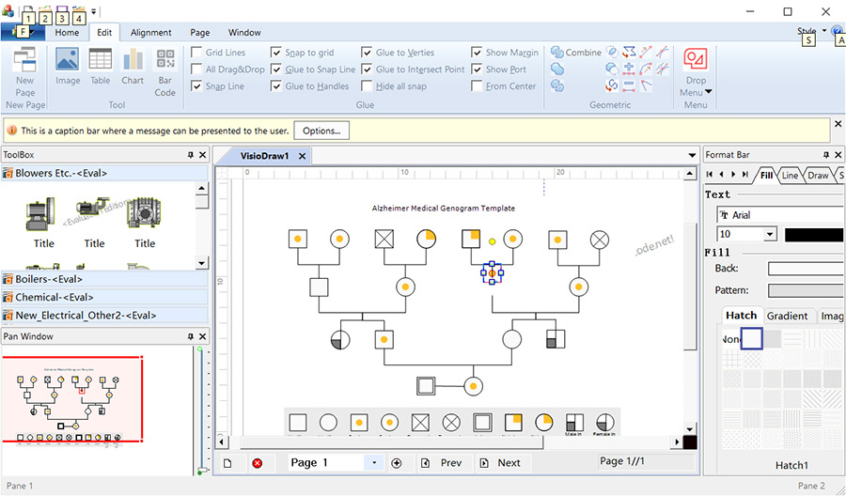Switch to the Home ribbon tab
Viewport: 846px width, 496px height.
(67, 32)
